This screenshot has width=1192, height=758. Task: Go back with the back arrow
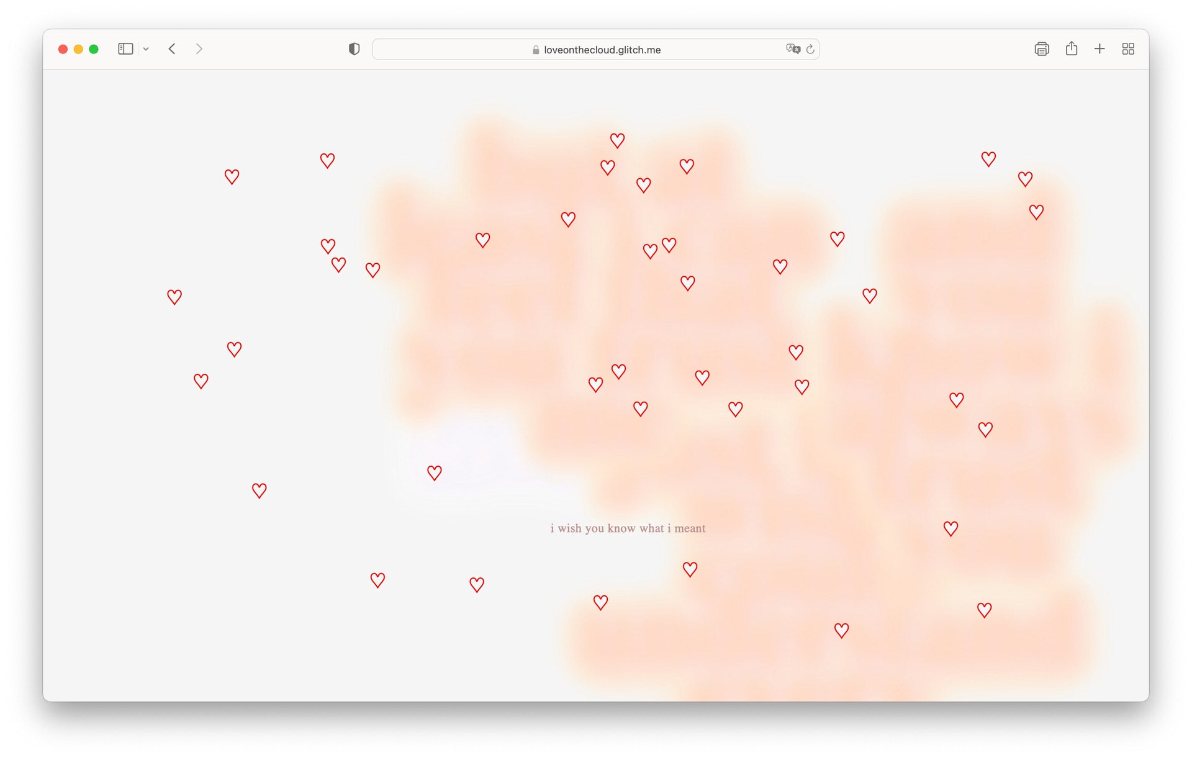172,49
